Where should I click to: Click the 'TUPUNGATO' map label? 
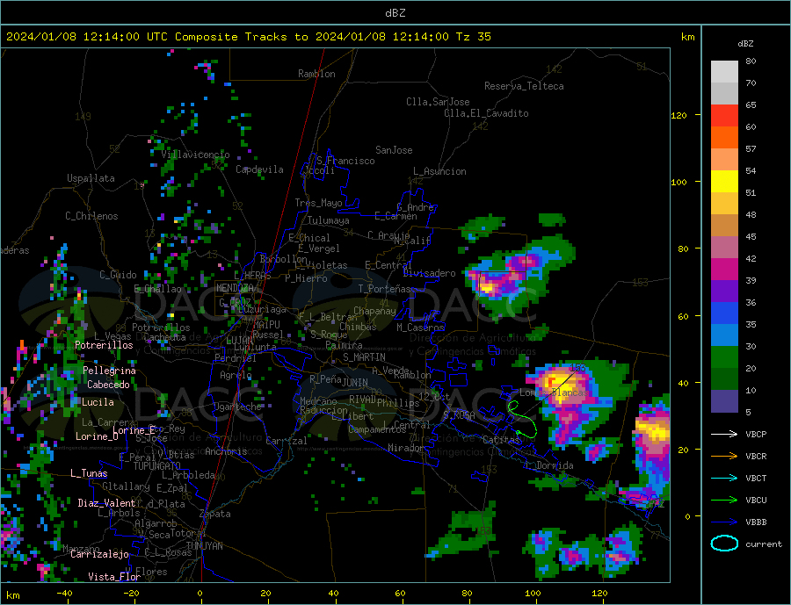(157, 466)
